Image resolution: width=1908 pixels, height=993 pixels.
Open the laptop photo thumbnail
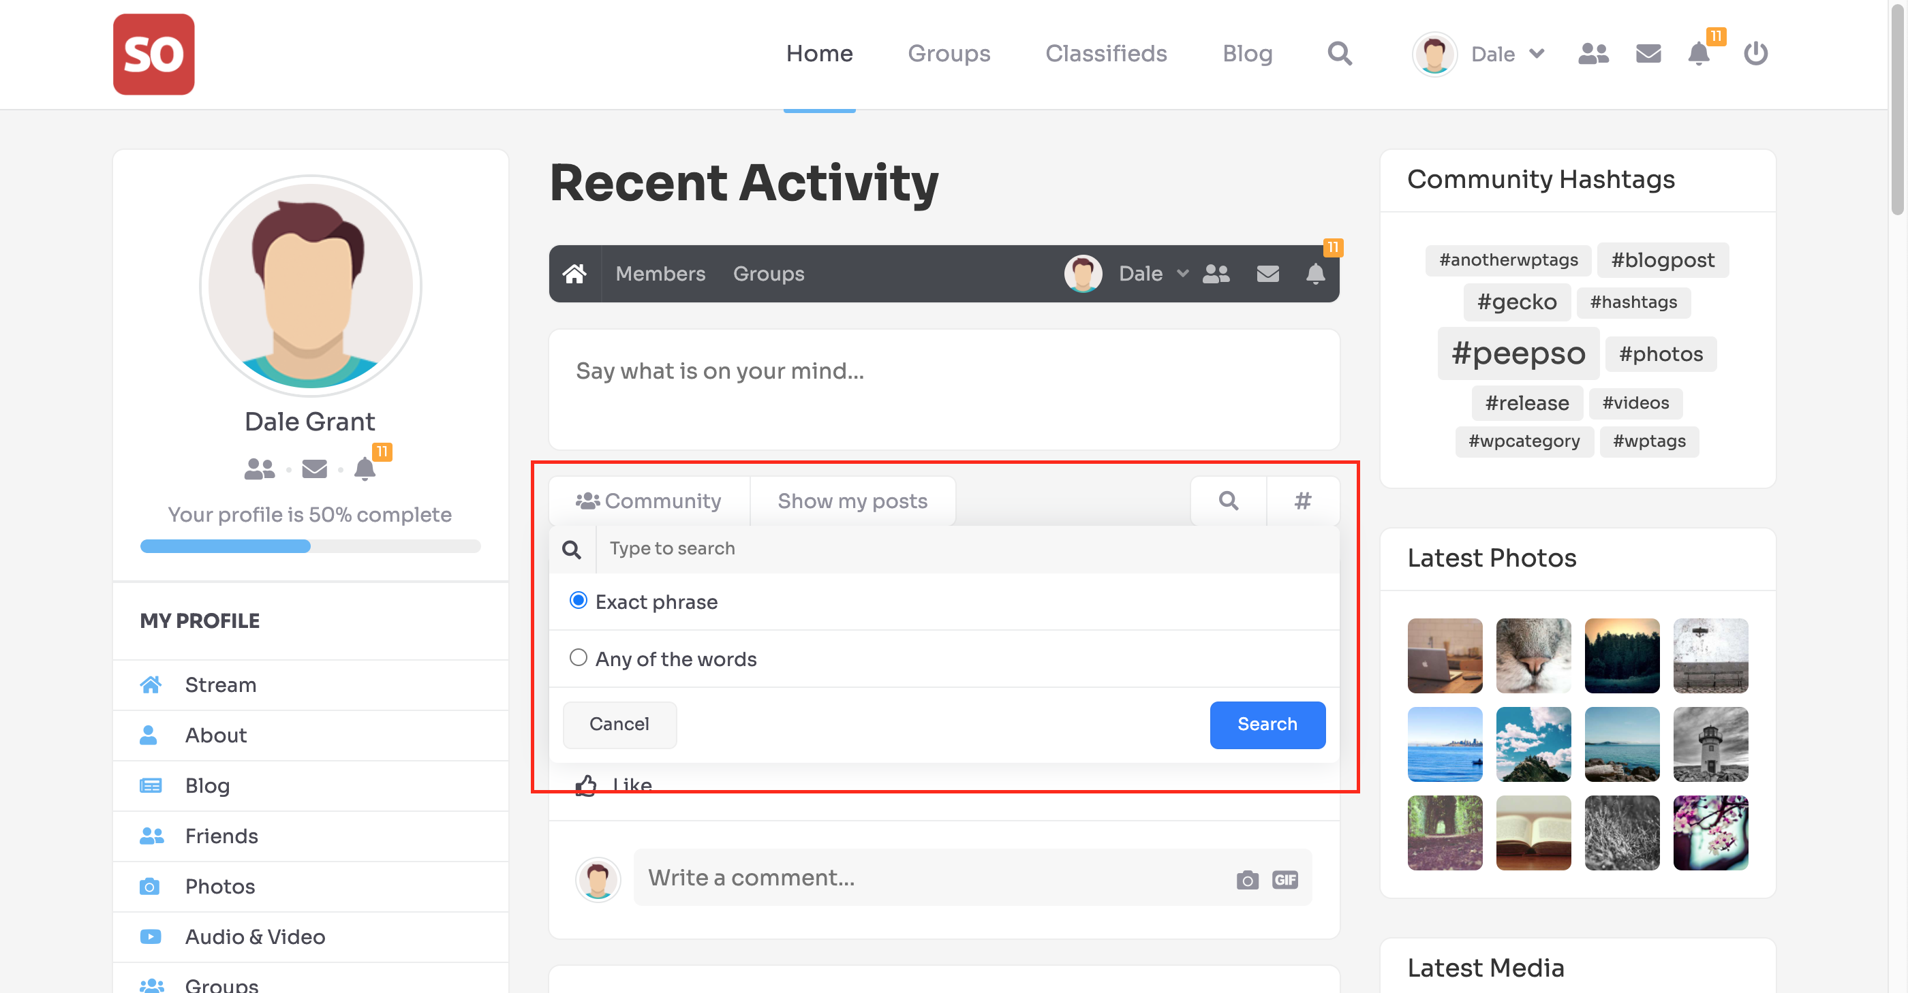(x=1445, y=655)
